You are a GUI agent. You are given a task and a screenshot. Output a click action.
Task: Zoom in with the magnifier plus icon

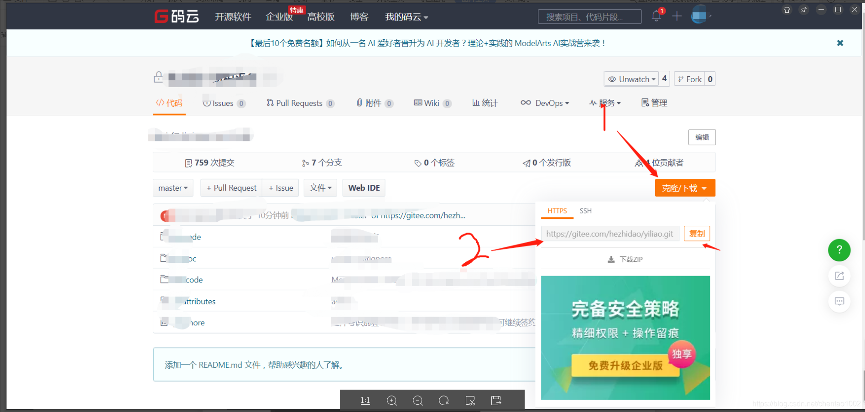(x=392, y=401)
